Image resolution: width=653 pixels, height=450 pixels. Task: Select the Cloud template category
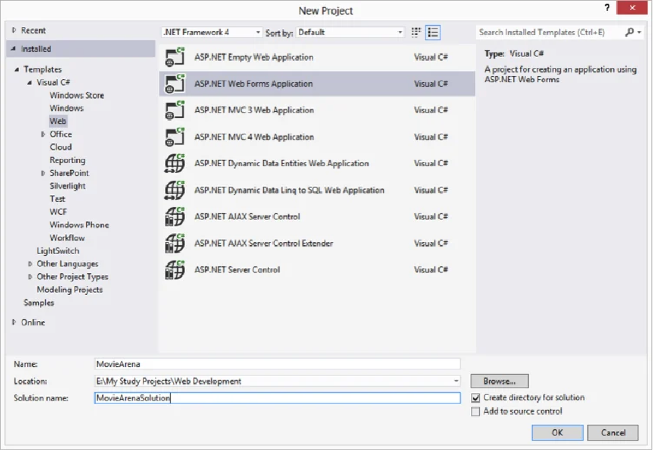pyautogui.click(x=61, y=147)
